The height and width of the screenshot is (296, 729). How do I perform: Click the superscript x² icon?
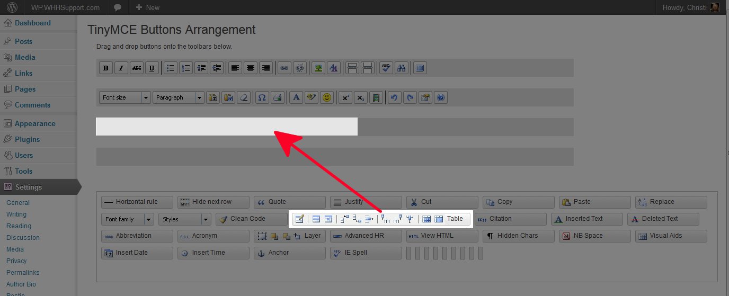(x=345, y=97)
